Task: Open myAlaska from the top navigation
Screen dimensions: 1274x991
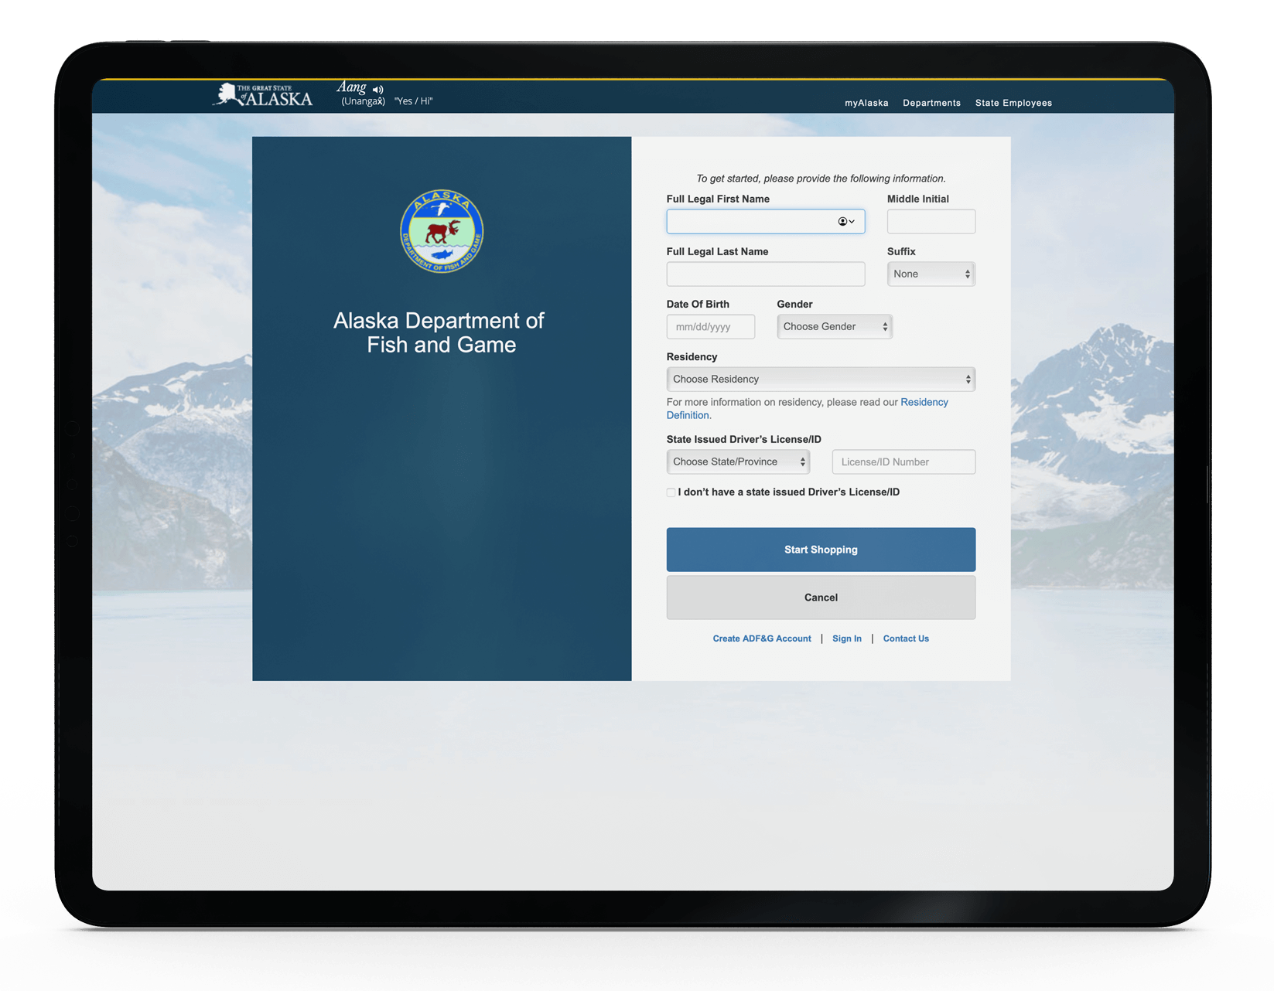Action: (x=866, y=102)
